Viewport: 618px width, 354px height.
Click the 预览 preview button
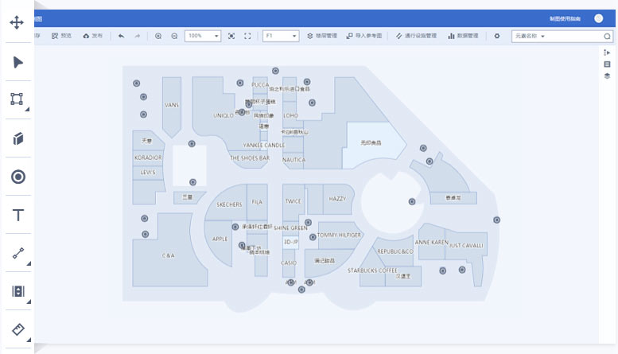tap(61, 36)
